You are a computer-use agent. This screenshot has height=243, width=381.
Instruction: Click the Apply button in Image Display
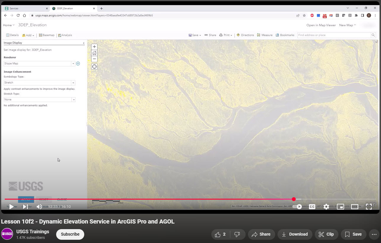click(26, 199)
